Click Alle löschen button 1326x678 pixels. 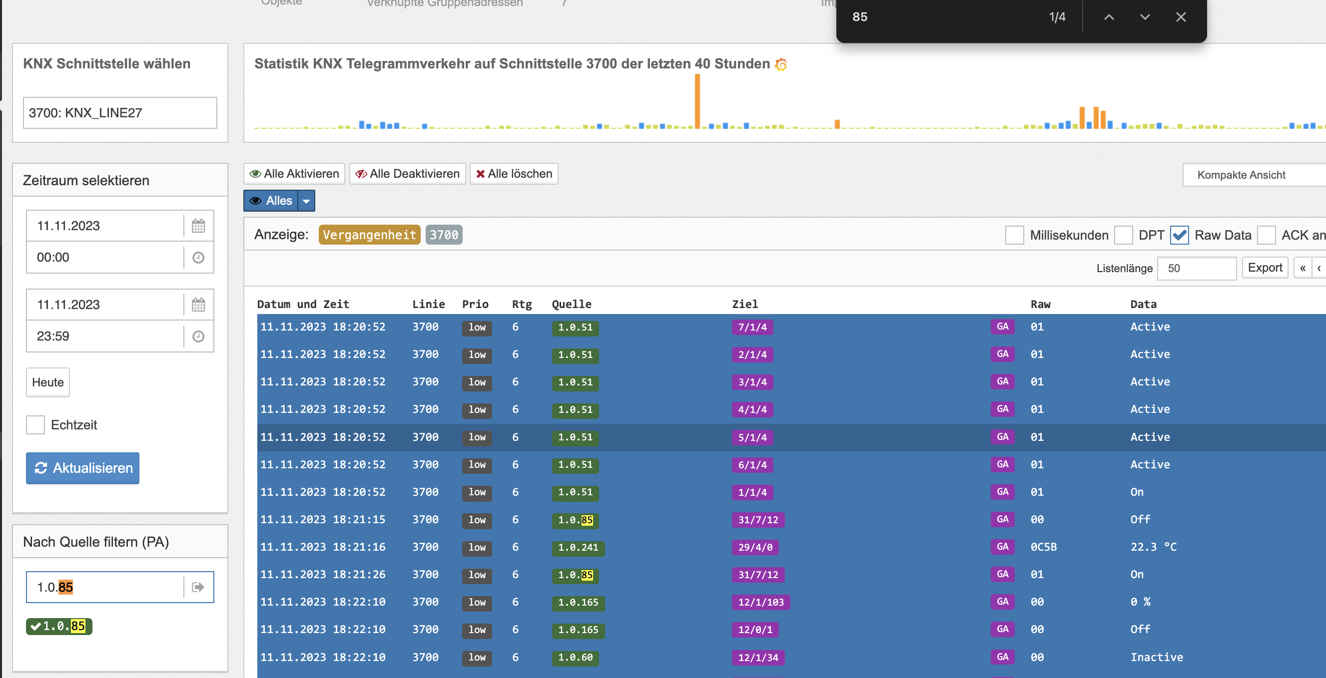tap(514, 174)
